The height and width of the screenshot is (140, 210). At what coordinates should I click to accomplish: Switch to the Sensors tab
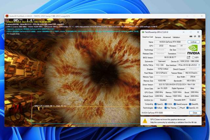(158, 37)
